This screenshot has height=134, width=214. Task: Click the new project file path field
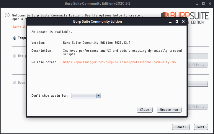[198, 56]
